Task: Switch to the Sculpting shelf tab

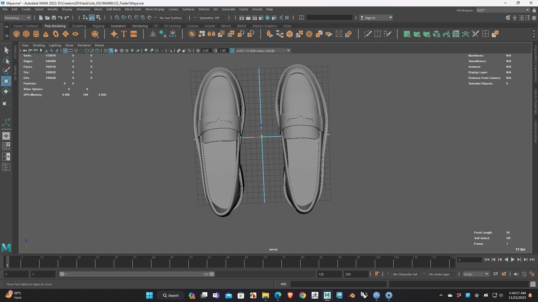Action: (79, 26)
